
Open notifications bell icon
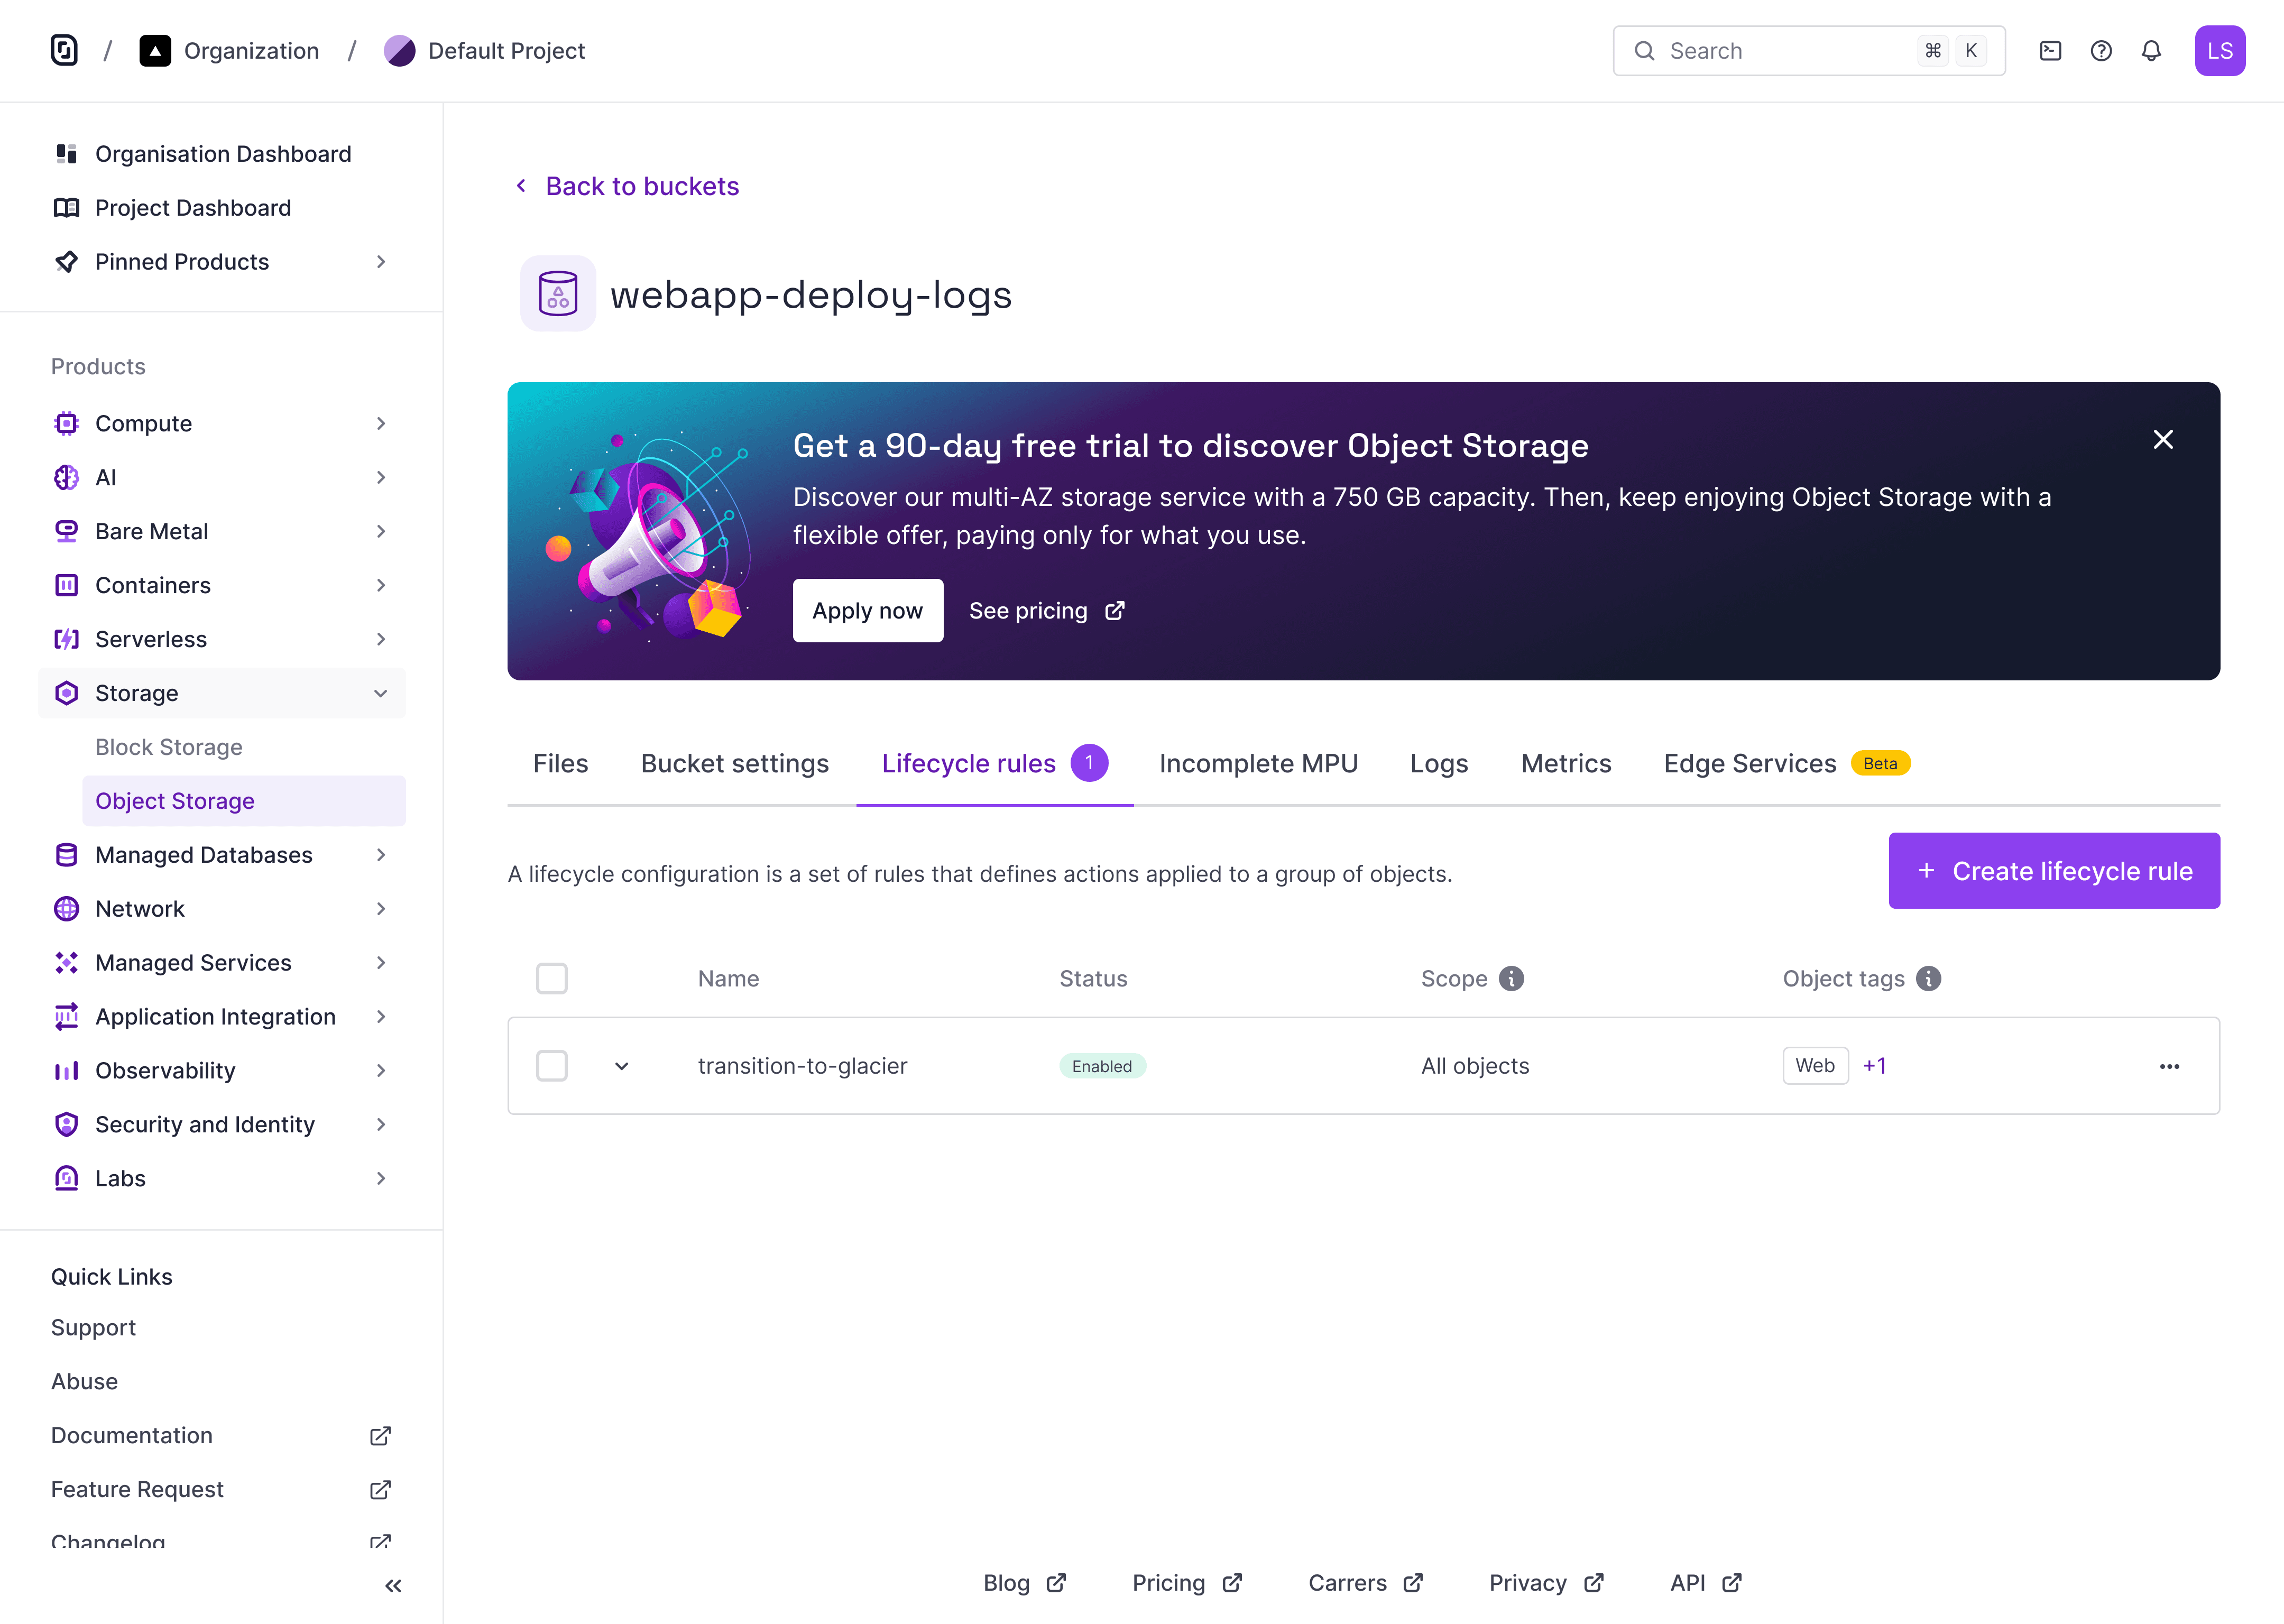(2151, 51)
